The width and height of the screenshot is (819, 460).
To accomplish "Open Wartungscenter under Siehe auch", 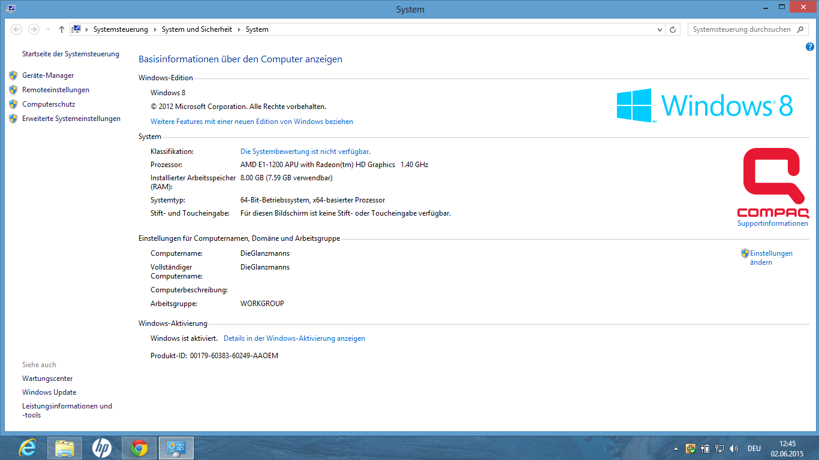I will (47, 379).
